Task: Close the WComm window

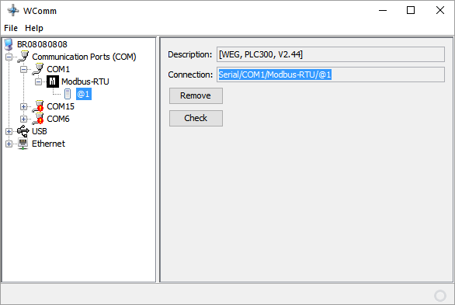Action: [x=440, y=11]
